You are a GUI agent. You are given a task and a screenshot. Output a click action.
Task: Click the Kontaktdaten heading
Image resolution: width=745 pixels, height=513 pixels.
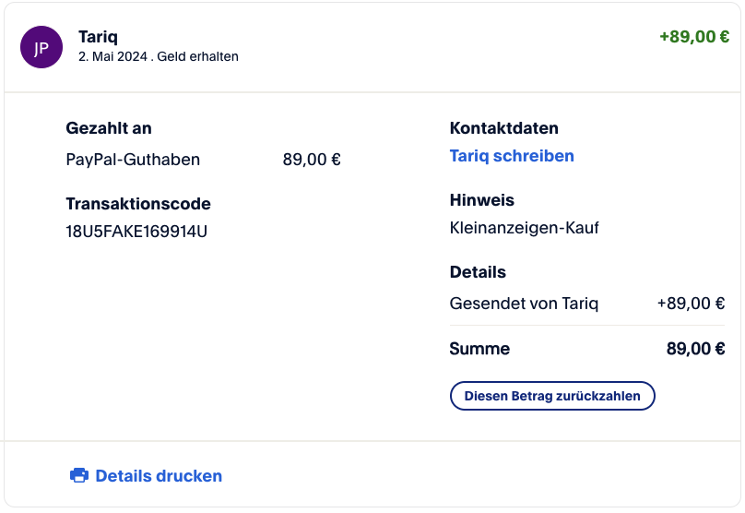pyautogui.click(x=504, y=128)
